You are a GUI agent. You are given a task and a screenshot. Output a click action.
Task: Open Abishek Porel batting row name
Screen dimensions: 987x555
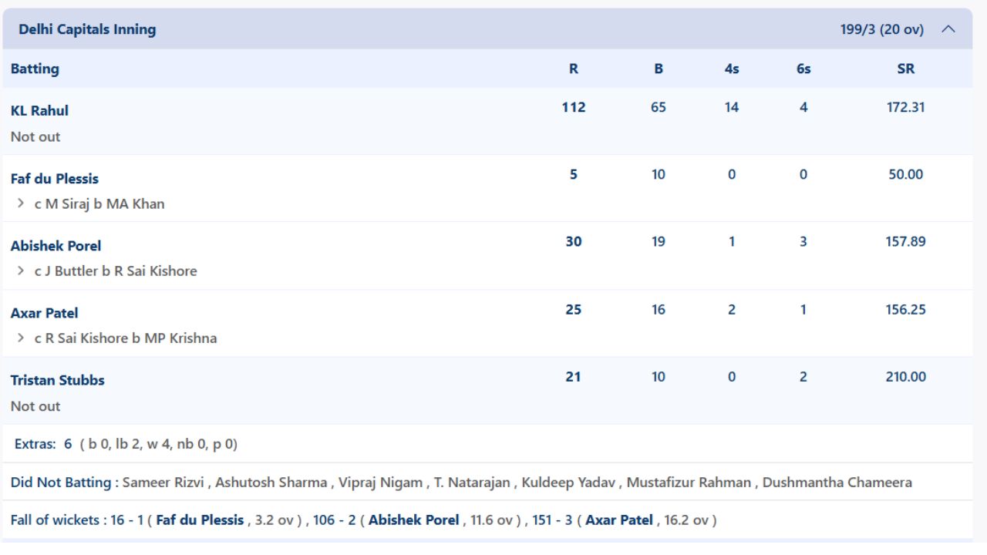(56, 246)
